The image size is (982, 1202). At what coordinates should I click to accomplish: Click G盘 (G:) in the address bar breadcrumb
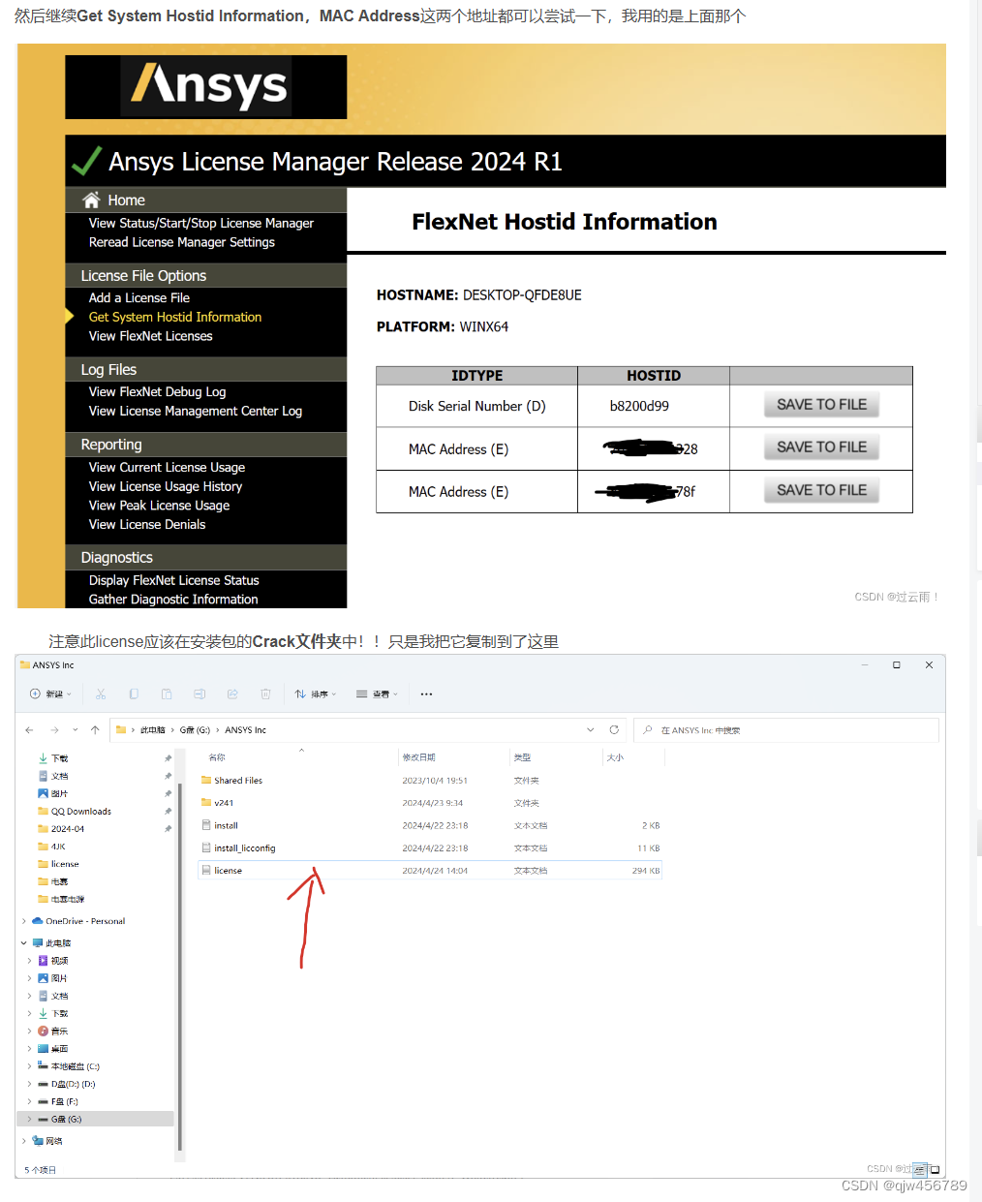195,730
